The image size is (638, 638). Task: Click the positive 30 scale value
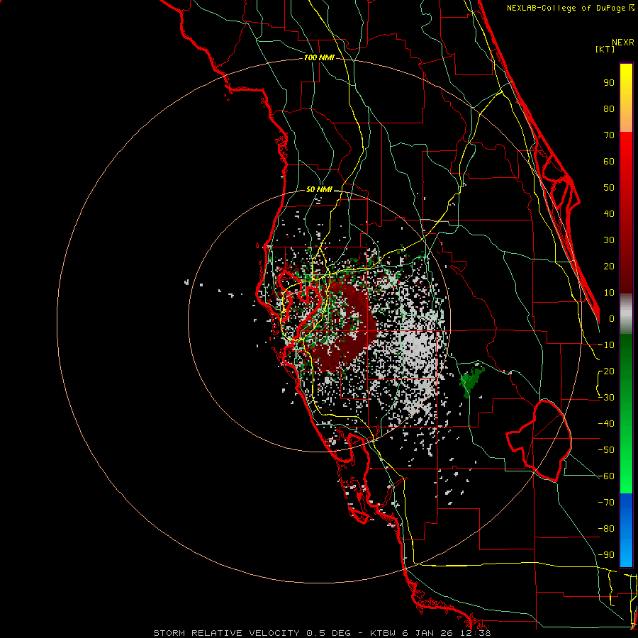pos(609,240)
